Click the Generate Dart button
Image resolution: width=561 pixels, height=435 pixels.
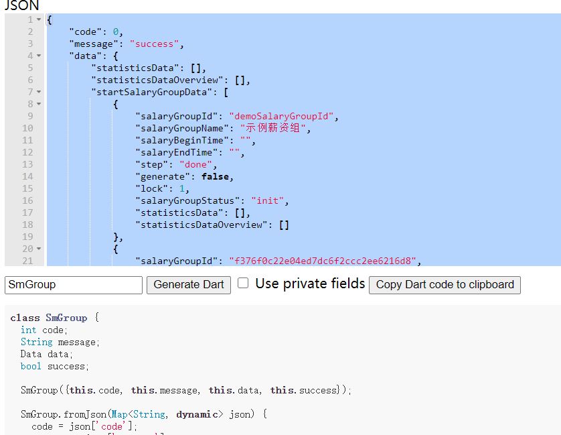189,285
